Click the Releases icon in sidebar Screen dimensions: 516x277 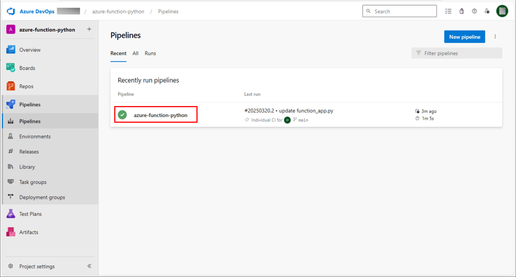point(11,152)
